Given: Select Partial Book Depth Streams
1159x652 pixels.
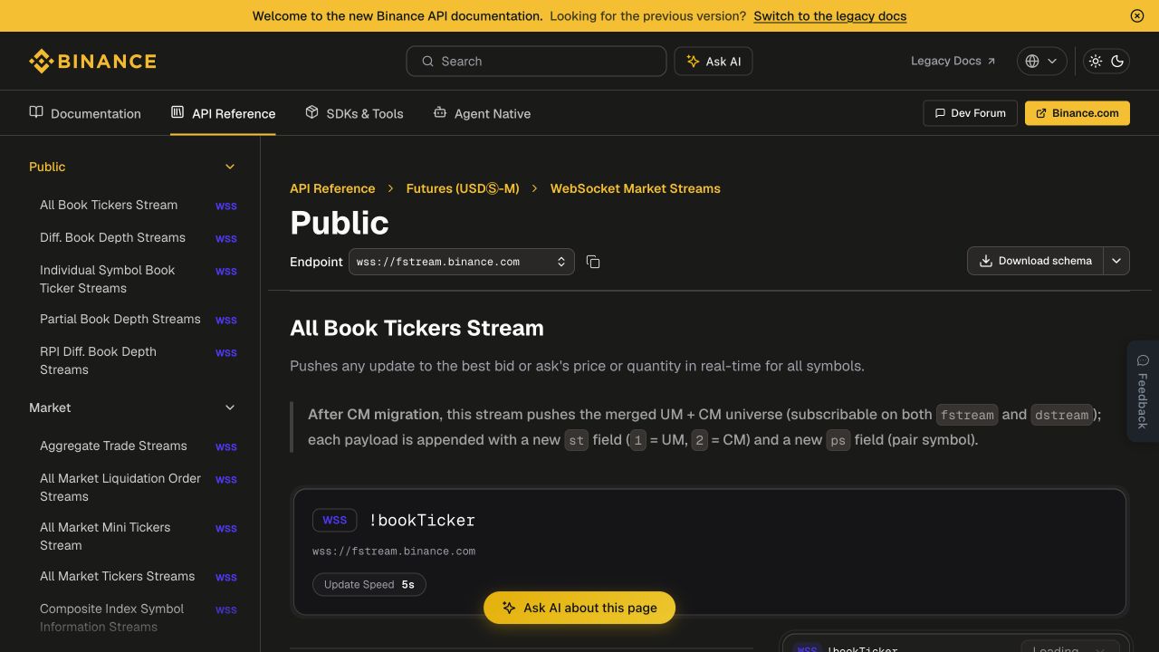Looking at the screenshot, I should pos(120,319).
